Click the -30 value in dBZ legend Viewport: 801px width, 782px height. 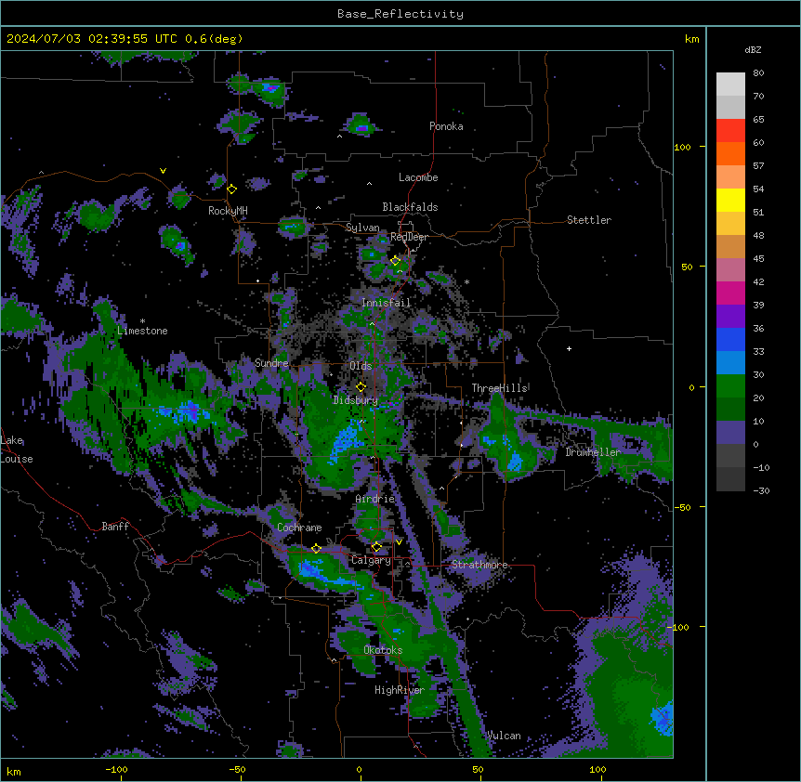coord(761,491)
